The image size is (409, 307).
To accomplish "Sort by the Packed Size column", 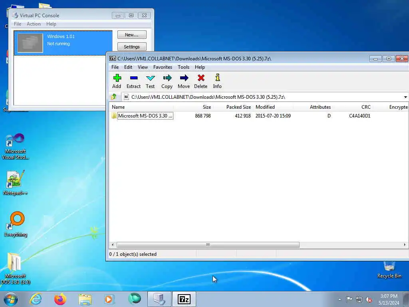I will (233, 107).
